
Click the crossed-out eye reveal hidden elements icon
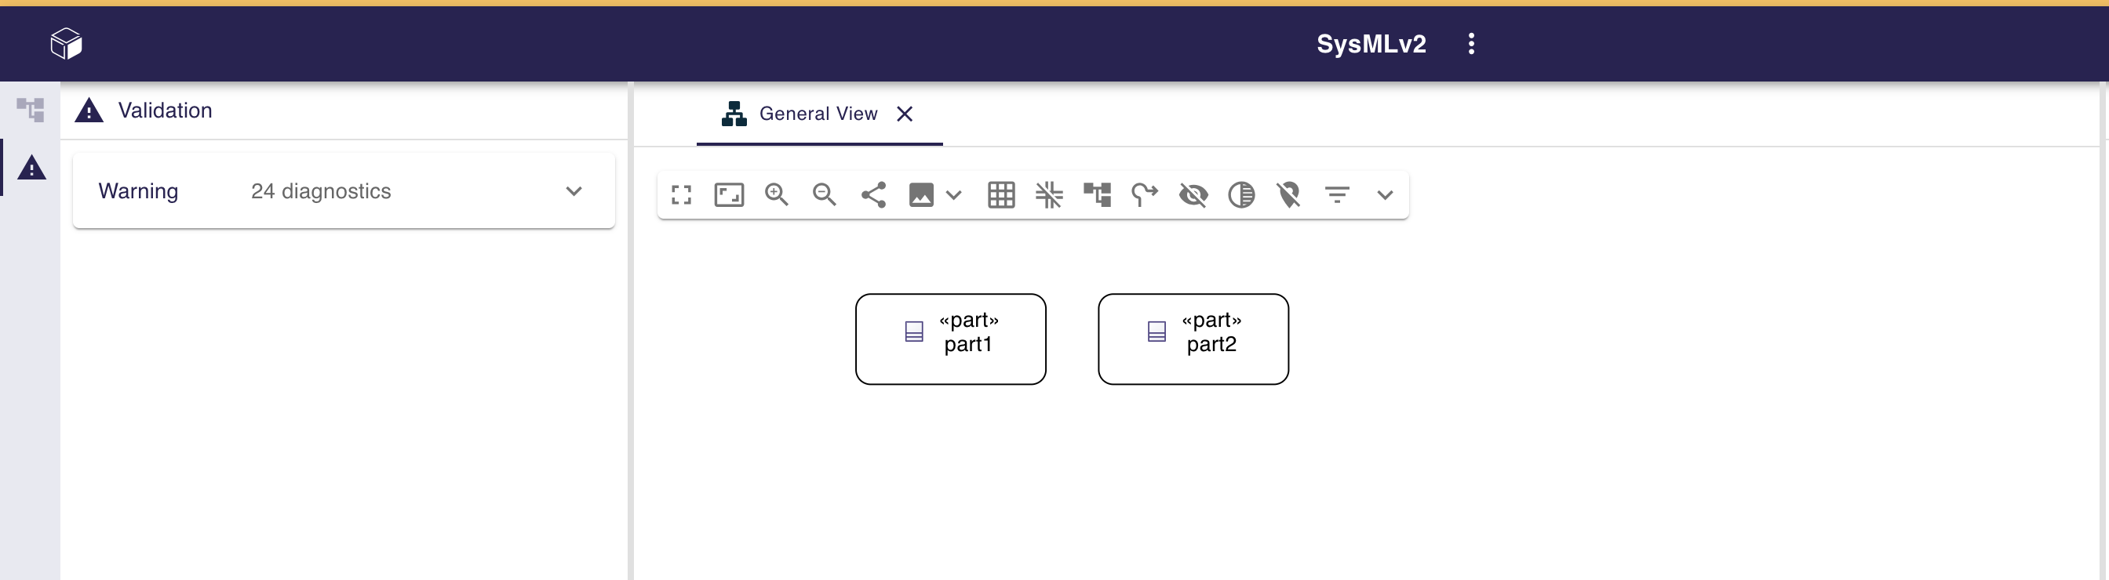1193,194
